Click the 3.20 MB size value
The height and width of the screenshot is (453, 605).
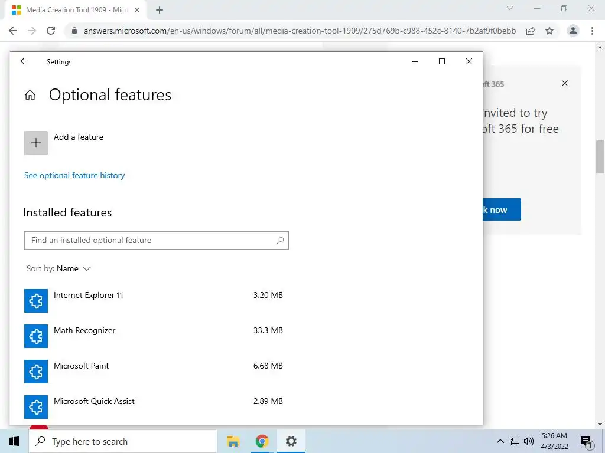click(x=268, y=295)
